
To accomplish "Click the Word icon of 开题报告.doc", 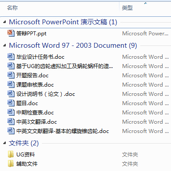I will click(x=11, y=75).
